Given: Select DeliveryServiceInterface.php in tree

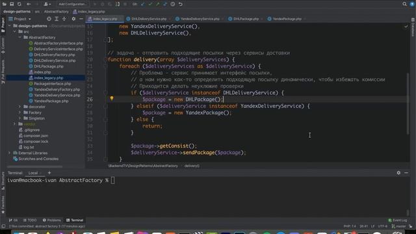Looking at the screenshot, I should pyautogui.click(x=58, y=49).
